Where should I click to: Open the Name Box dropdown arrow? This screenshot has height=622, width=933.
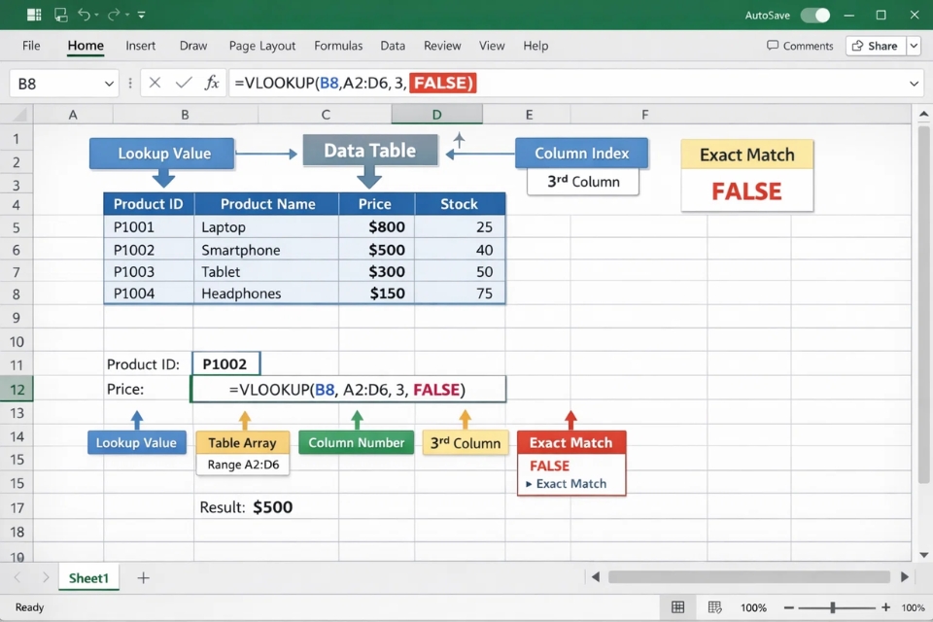(109, 83)
